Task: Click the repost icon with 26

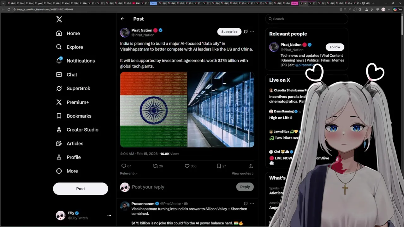Action: [155, 166]
